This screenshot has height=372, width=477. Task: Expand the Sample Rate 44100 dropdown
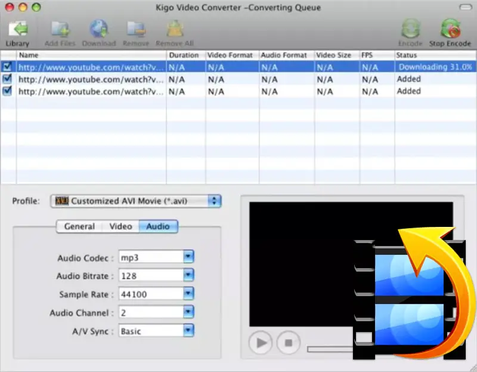click(x=188, y=294)
